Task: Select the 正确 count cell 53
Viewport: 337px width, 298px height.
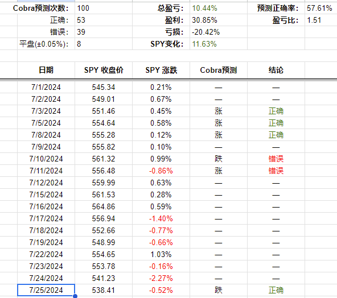Action: (104, 20)
